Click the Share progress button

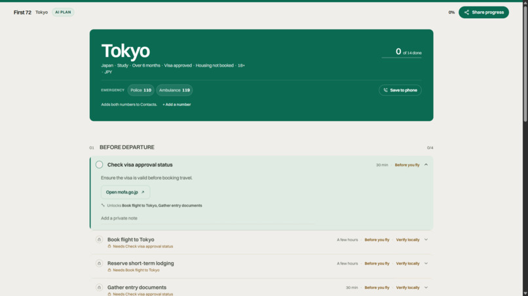tap(483, 12)
